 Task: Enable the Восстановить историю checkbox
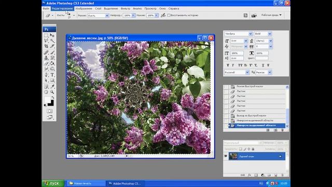point(169,15)
